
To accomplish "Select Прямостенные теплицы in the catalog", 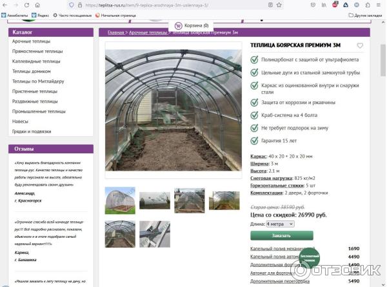I will 37,51.
